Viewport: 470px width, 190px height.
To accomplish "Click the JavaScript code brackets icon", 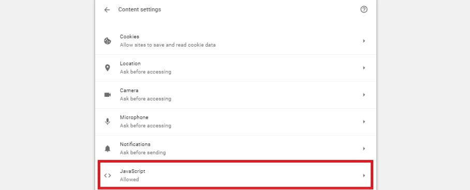I will point(108,176).
